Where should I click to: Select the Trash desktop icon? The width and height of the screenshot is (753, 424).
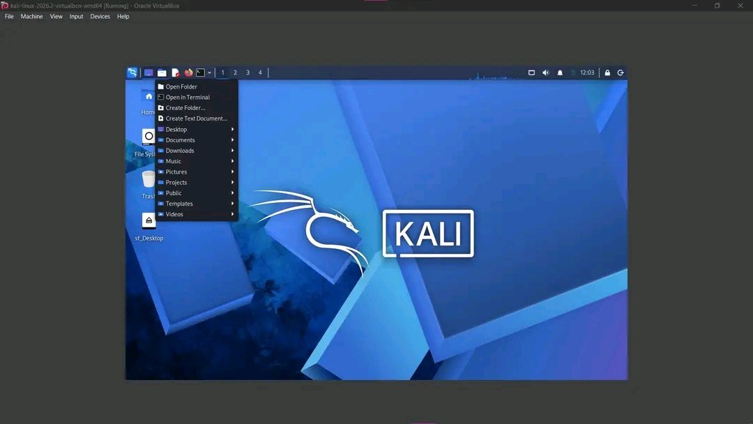(149, 185)
